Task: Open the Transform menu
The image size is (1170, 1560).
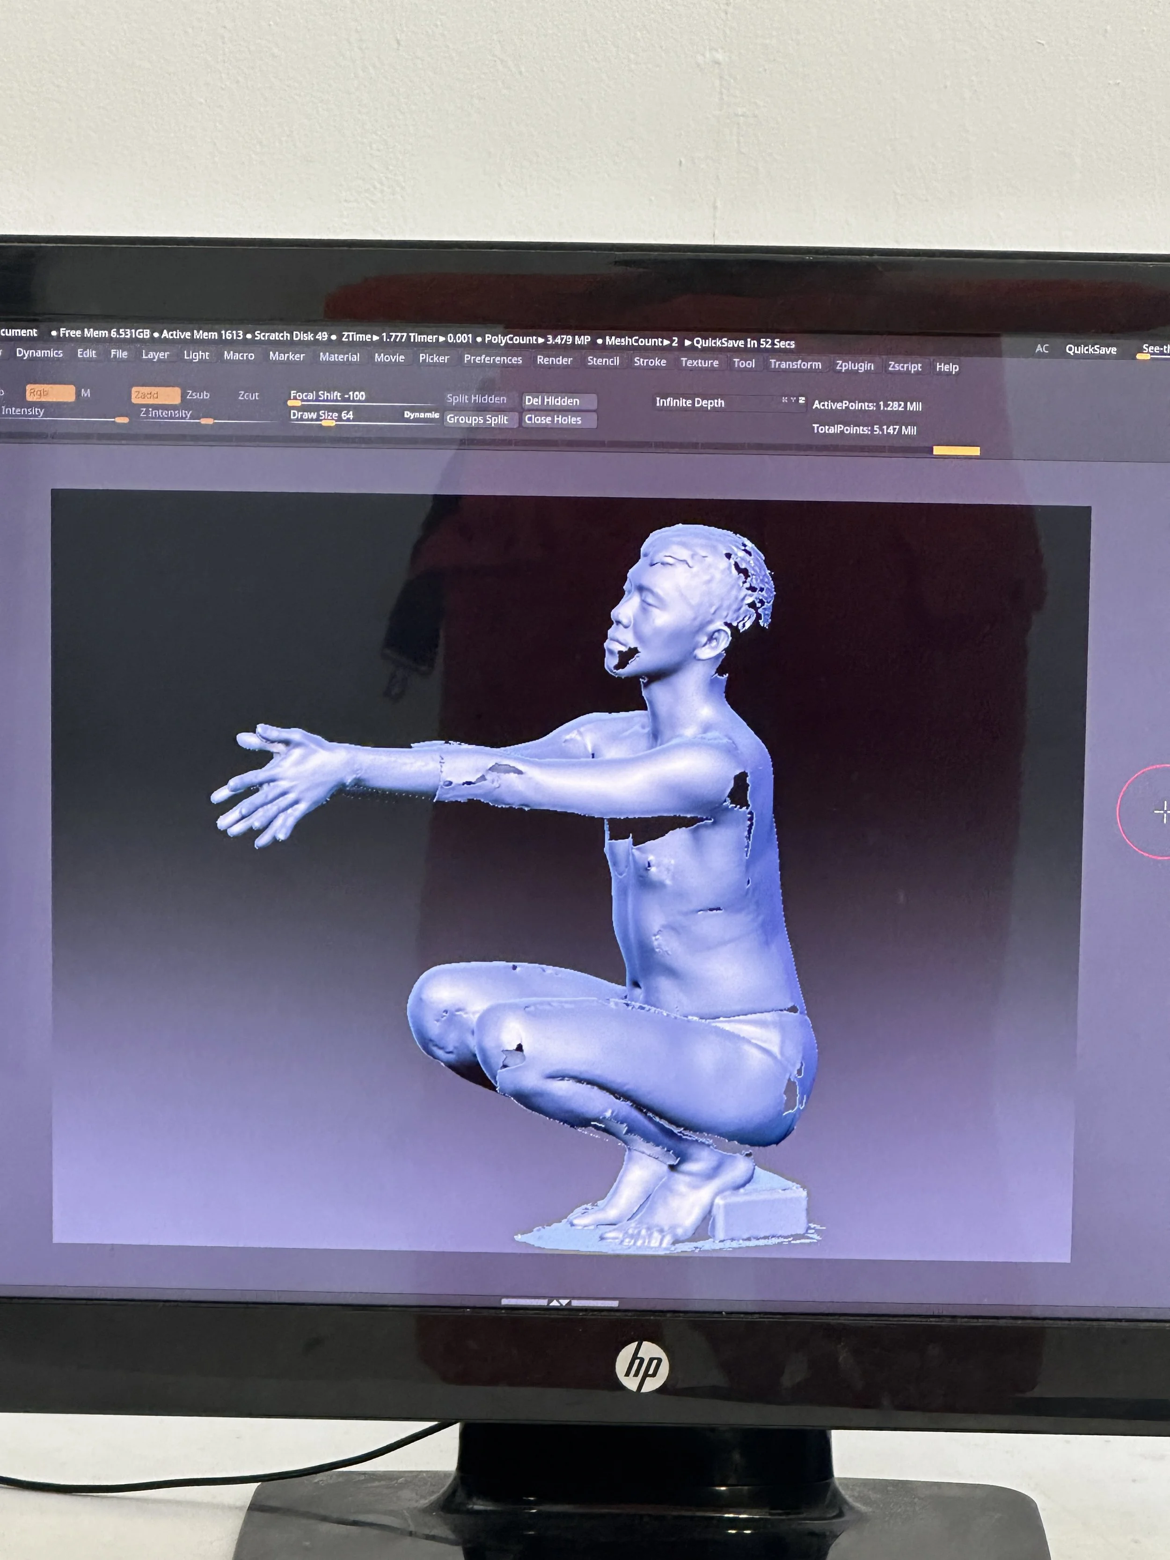Action: click(795, 364)
